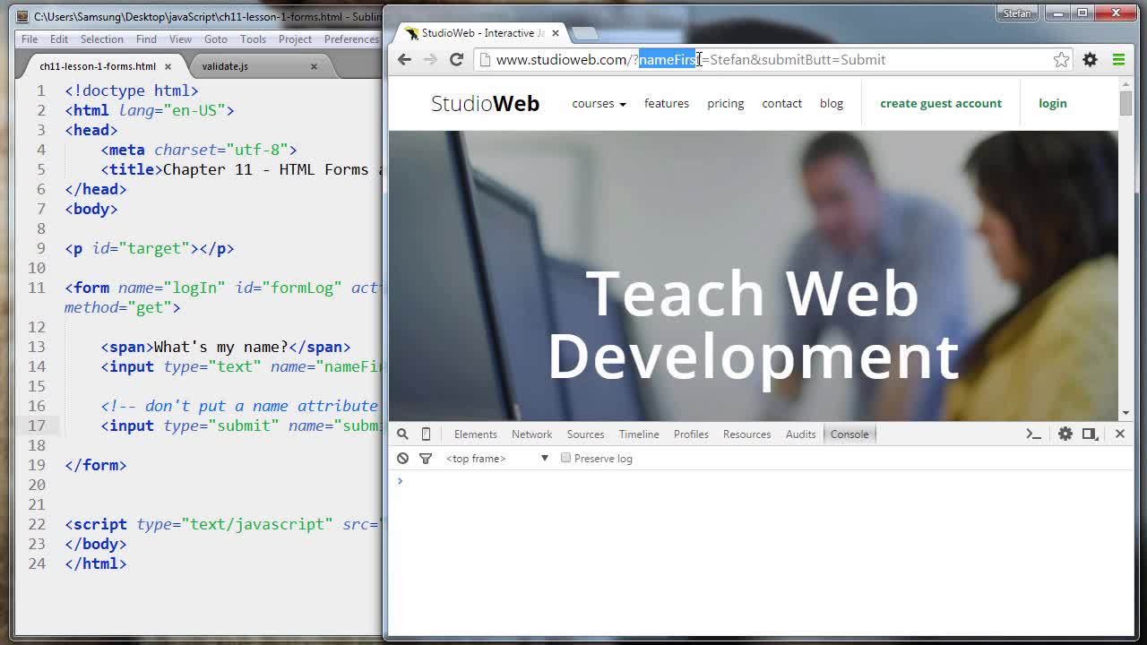Open the Project menu in Sublime Text

(295, 39)
